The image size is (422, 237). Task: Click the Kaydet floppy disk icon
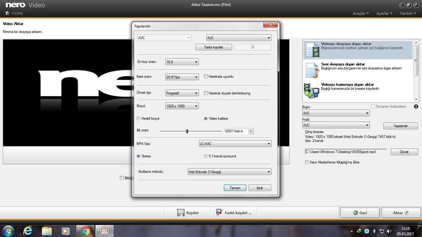pyautogui.click(x=180, y=213)
